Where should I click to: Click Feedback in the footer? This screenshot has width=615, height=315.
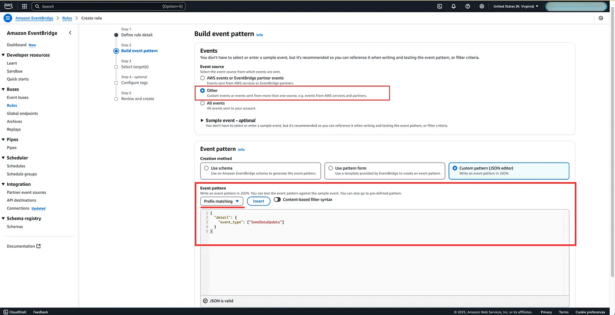[x=40, y=312]
